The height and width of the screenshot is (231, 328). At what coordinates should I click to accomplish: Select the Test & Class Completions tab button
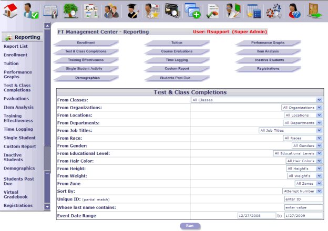pos(86,51)
